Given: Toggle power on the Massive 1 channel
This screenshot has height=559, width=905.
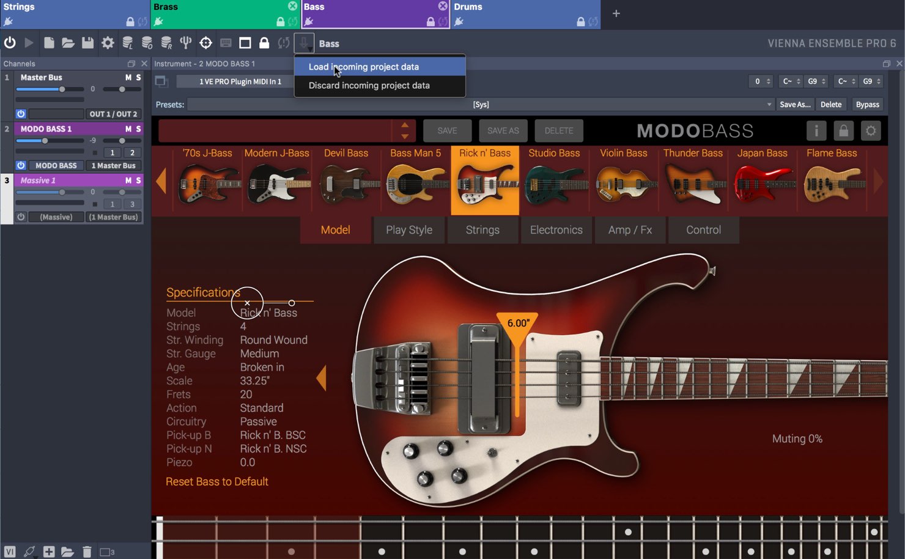Looking at the screenshot, I should [21, 217].
